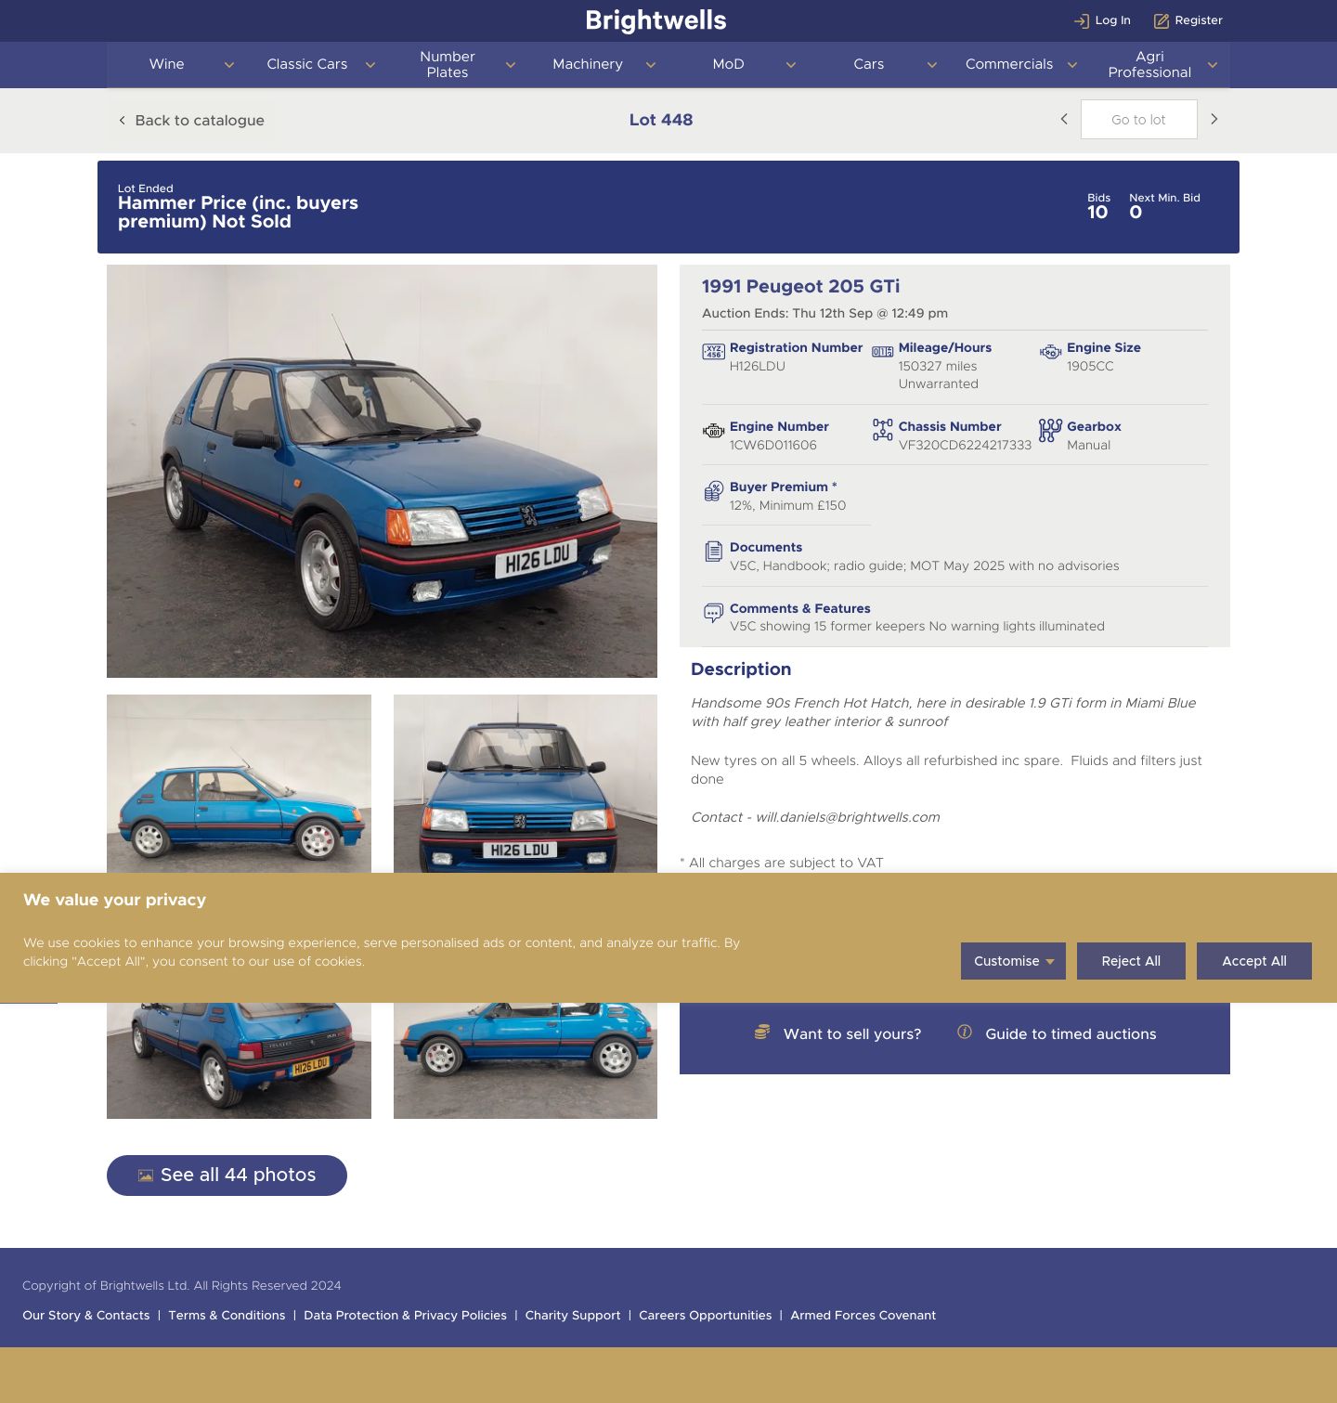
Task: Click the Buyer Premium coins icon
Action: (713, 491)
